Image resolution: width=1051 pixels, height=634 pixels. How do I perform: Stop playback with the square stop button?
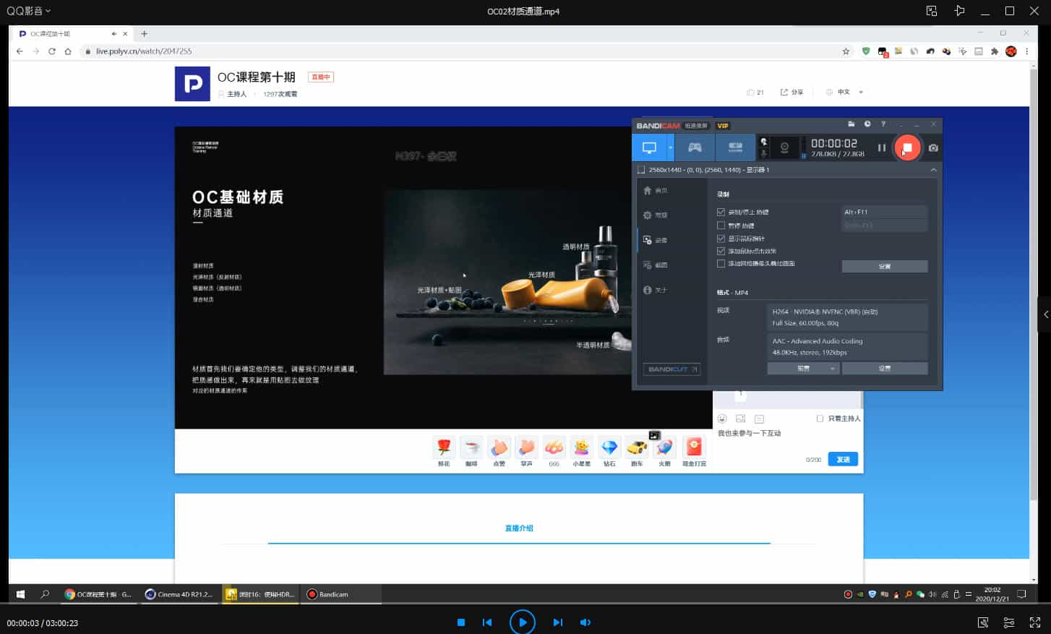tap(461, 622)
